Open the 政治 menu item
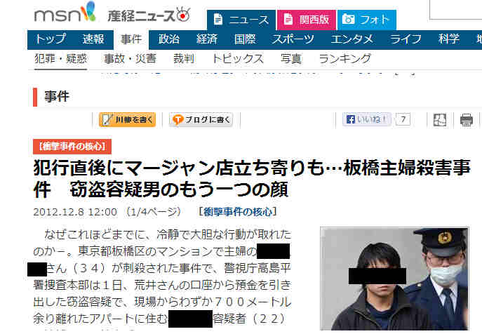This screenshot has height=334, width=482. click(x=169, y=39)
